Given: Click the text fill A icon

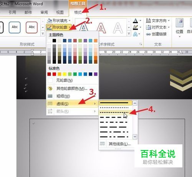Looking at the screenshot, I should click(x=136, y=21).
